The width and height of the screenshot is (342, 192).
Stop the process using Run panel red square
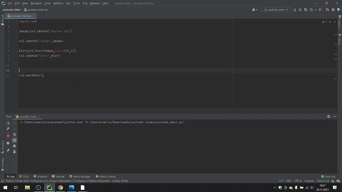point(8,135)
